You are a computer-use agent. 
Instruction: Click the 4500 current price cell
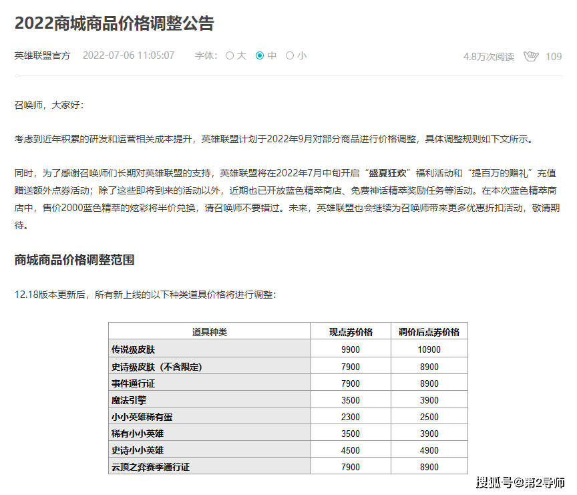click(351, 450)
